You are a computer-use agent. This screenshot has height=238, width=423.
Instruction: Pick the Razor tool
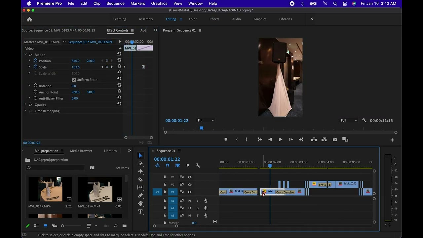tap(140, 179)
